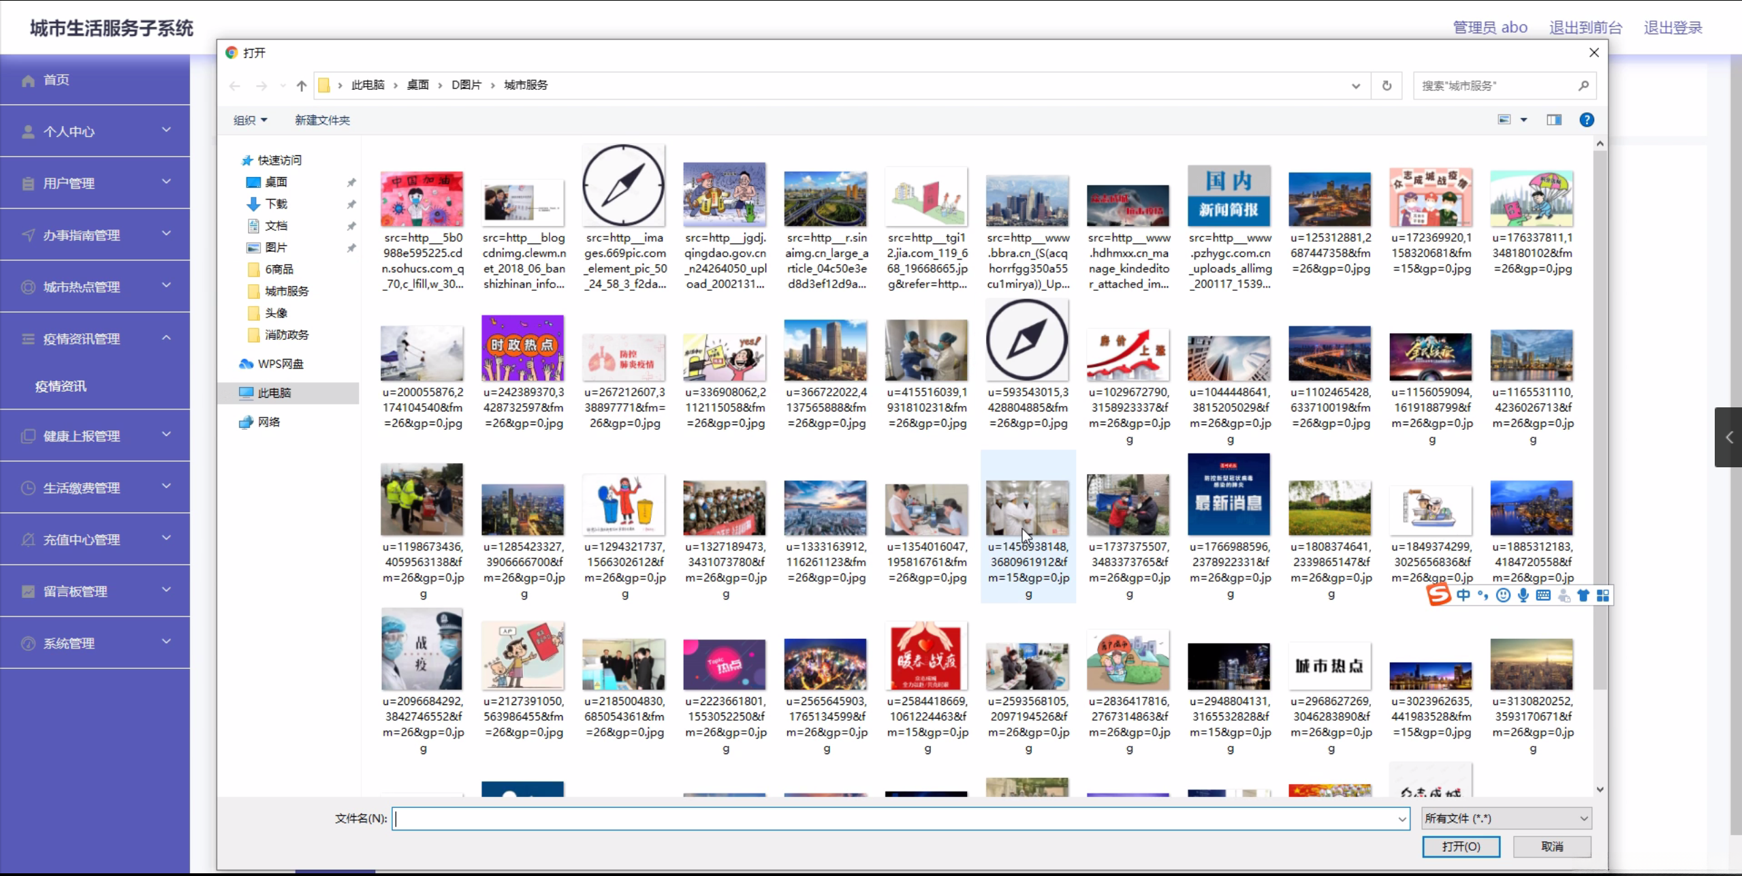This screenshot has height=876, width=1742.
Task: Click the WPS网盘 cloud icon
Action: click(247, 364)
